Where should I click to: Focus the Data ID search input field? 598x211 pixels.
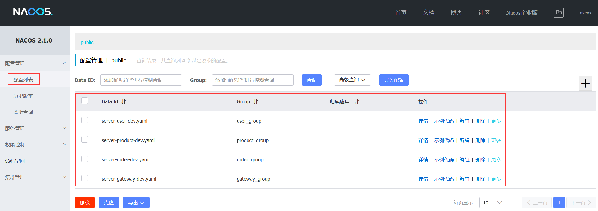141,80
